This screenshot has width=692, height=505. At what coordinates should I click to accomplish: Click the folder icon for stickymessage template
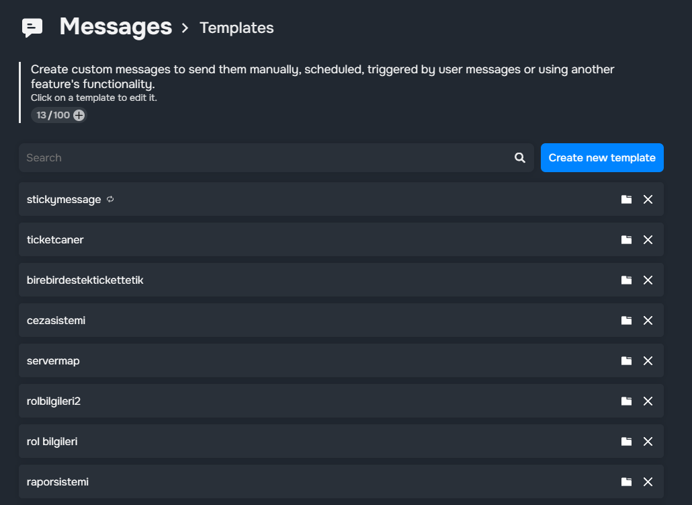click(x=626, y=200)
